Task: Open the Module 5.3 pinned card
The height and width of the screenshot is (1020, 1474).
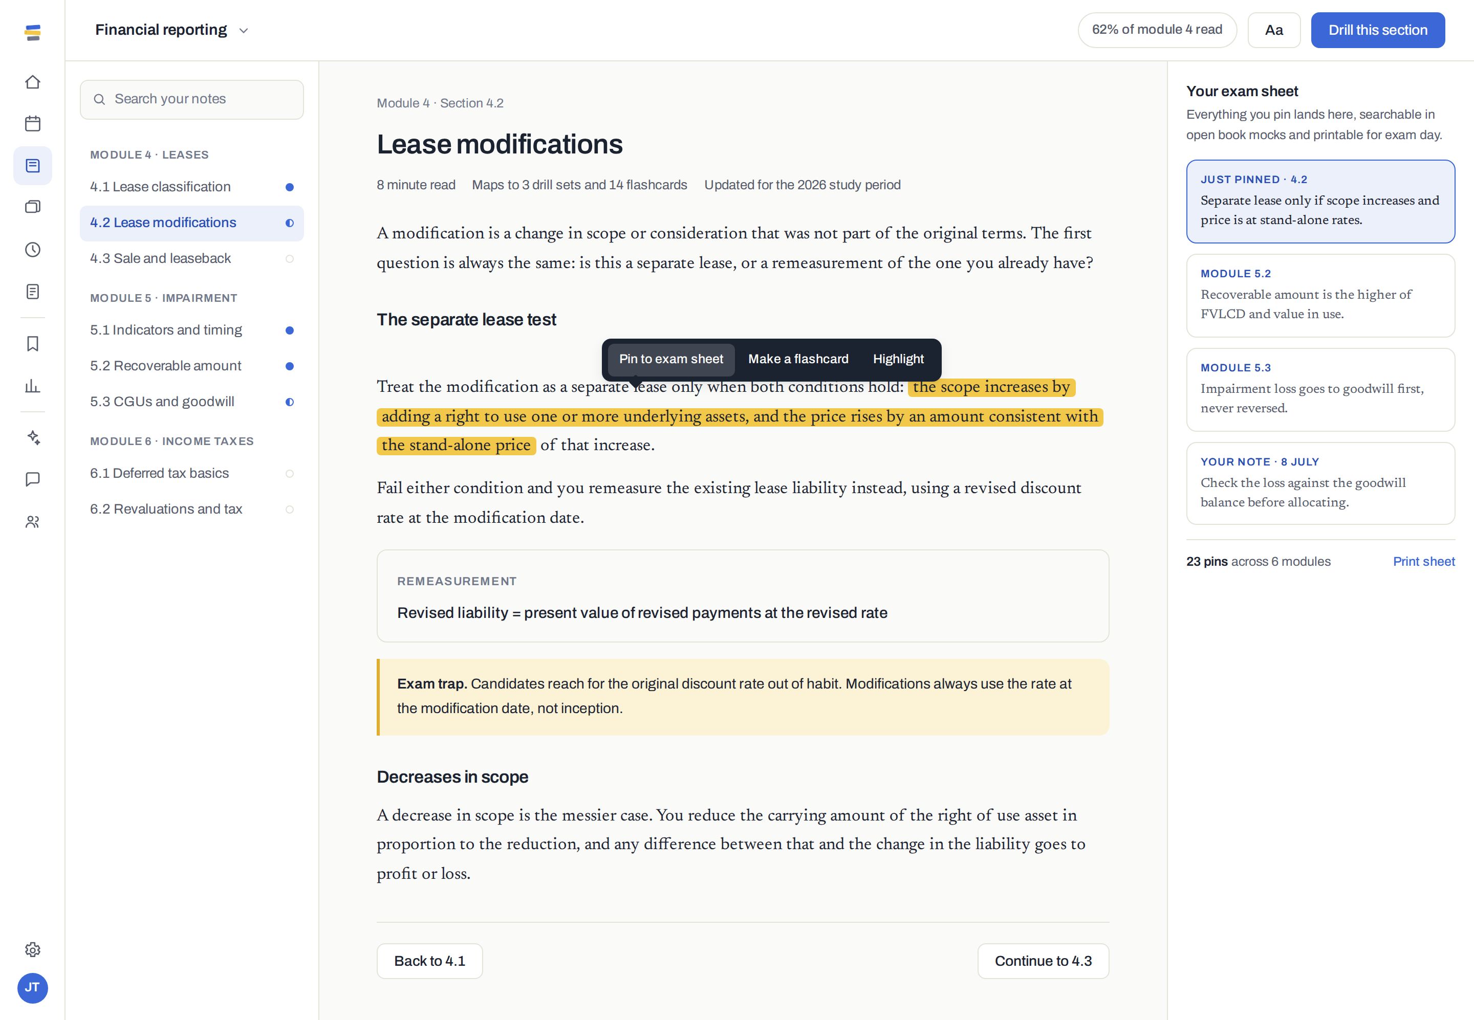Action: click(1320, 390)
